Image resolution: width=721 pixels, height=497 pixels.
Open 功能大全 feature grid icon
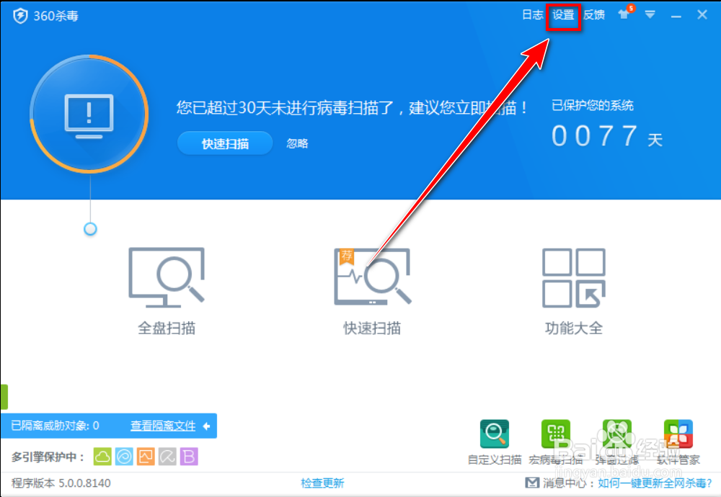(x=574, y=278)
